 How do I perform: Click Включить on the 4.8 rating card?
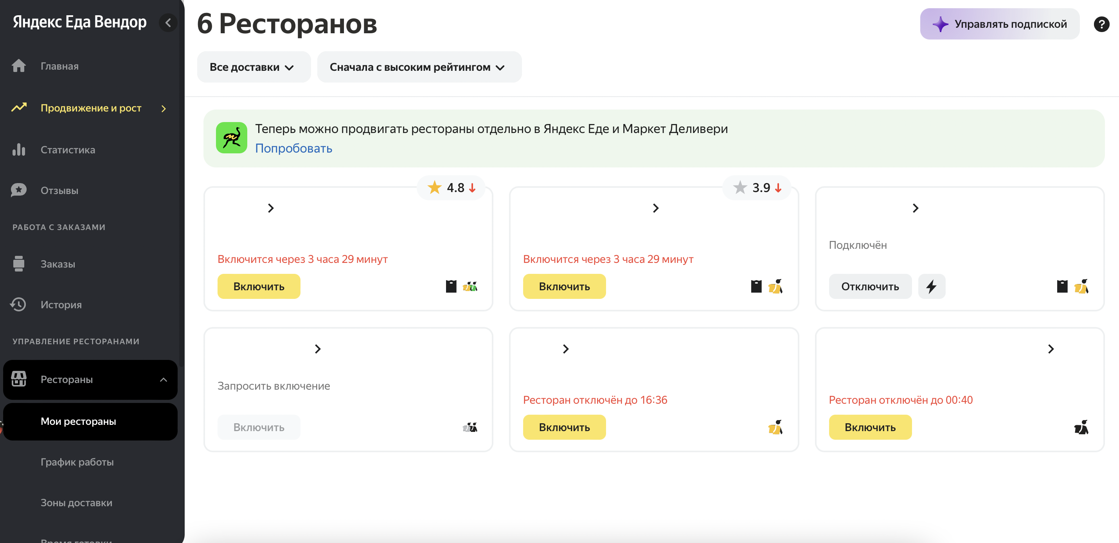[259, 286]
